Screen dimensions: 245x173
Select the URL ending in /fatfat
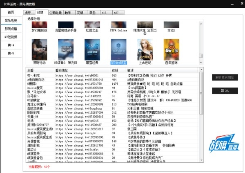click(77, 150)
